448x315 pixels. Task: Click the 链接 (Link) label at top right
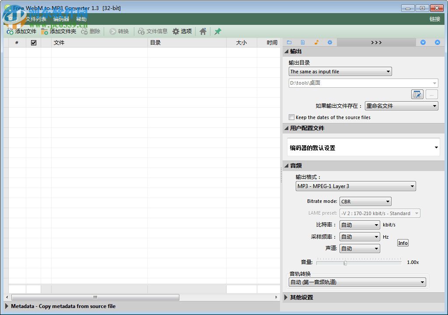pyautogui.click(x=434, y=19)
